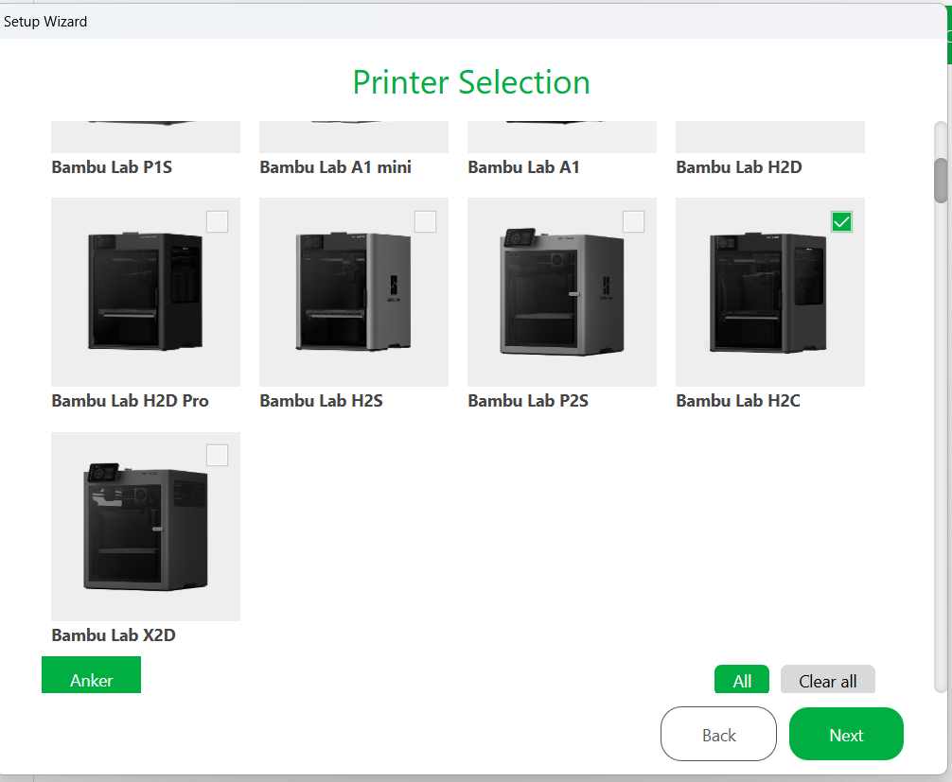Click the Bambu Lab P2S printer image
Image resolution: width=952 pixels, height=782 pixels.
pyautogui.click(x=562, y=292)
